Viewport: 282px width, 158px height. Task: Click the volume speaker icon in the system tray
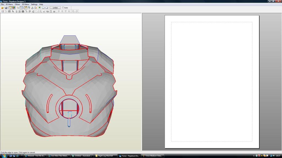click(274, 156)
